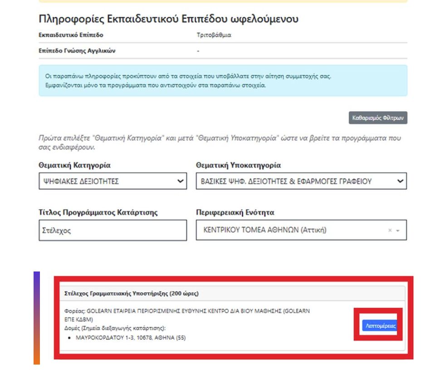The height and width of the screenshot is (370, 445).
Task: Click the chevron on the ΒΑΣΙΚΕΣ ΨΗΦ. ΔΕΞΙΟΤΗΤΕΣ dropdown
Action: [x=400, y=181]
